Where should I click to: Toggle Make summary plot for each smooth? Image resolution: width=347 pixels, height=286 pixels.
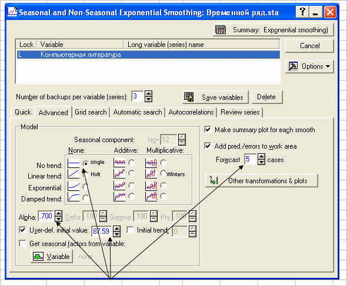coord(208,130)
